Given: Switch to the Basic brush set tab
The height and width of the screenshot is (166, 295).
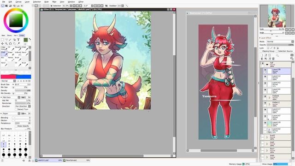Looking at the screenshot, I should tap(3, 36).
